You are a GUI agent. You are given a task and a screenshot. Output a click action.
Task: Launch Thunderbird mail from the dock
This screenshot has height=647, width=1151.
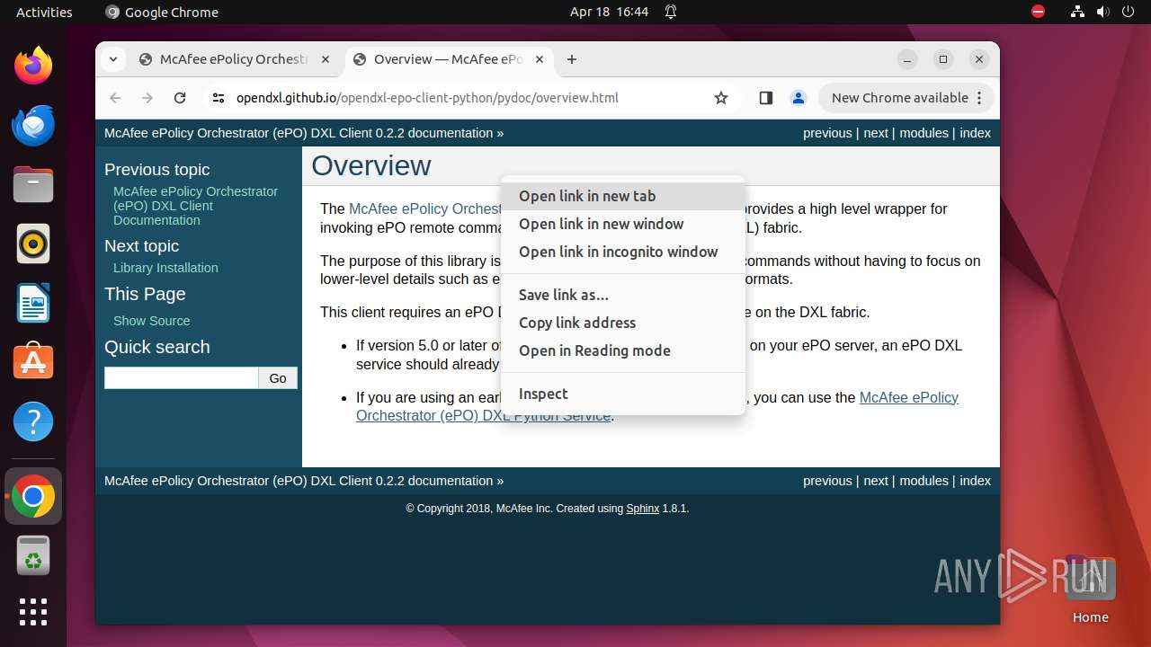pyautogui.click(x=33, y=125)
